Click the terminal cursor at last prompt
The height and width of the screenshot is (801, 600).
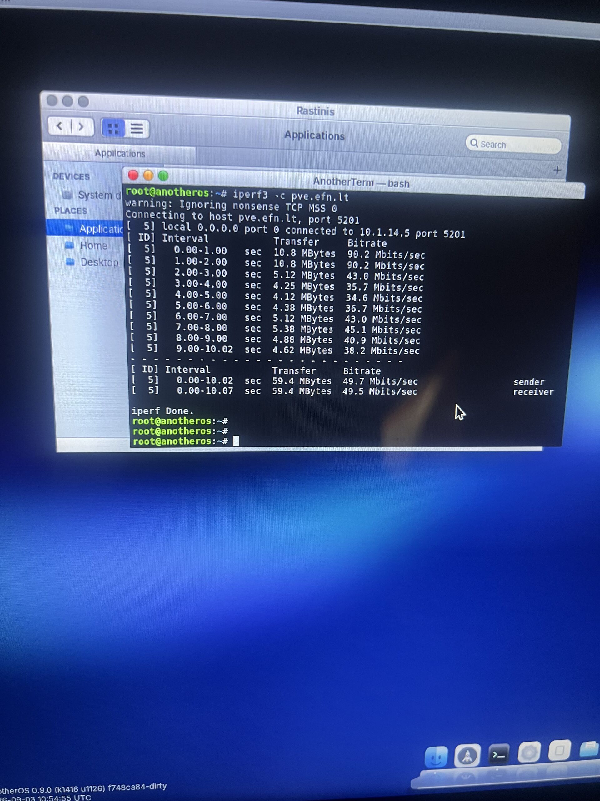coord(236,441)
